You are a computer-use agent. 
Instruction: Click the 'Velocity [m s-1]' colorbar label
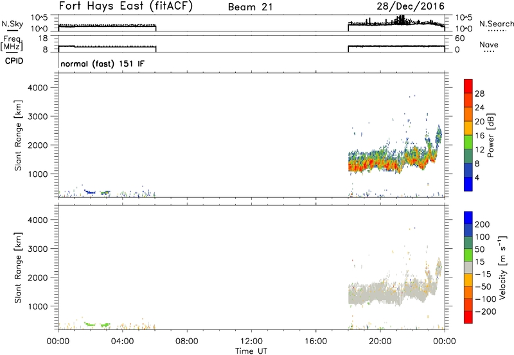[x=502, y=267]
